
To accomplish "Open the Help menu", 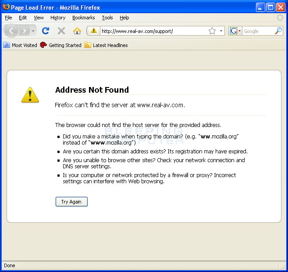I will coord(124,18).
